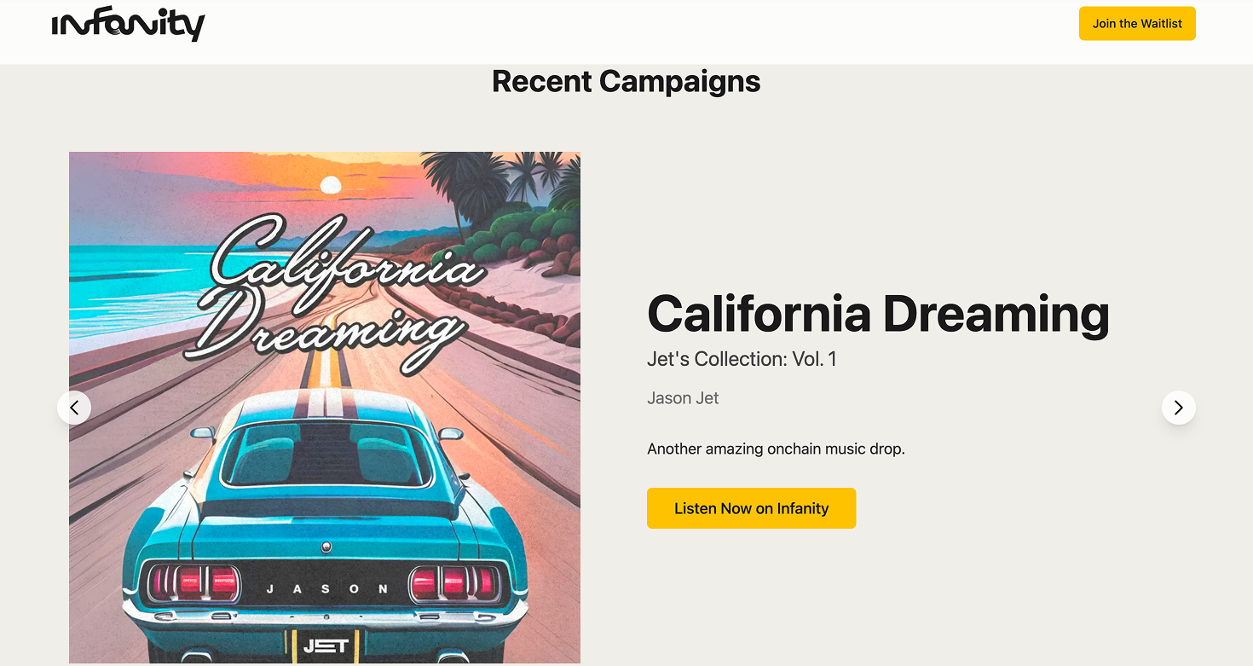Select the campaign description text
The image size is (1253, 666).
click(776, 449)
